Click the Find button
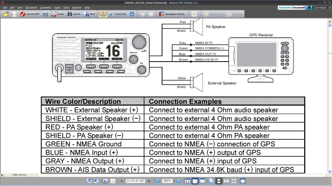The width and height of the screenshot is (332, 186). [x=89, y=14]
